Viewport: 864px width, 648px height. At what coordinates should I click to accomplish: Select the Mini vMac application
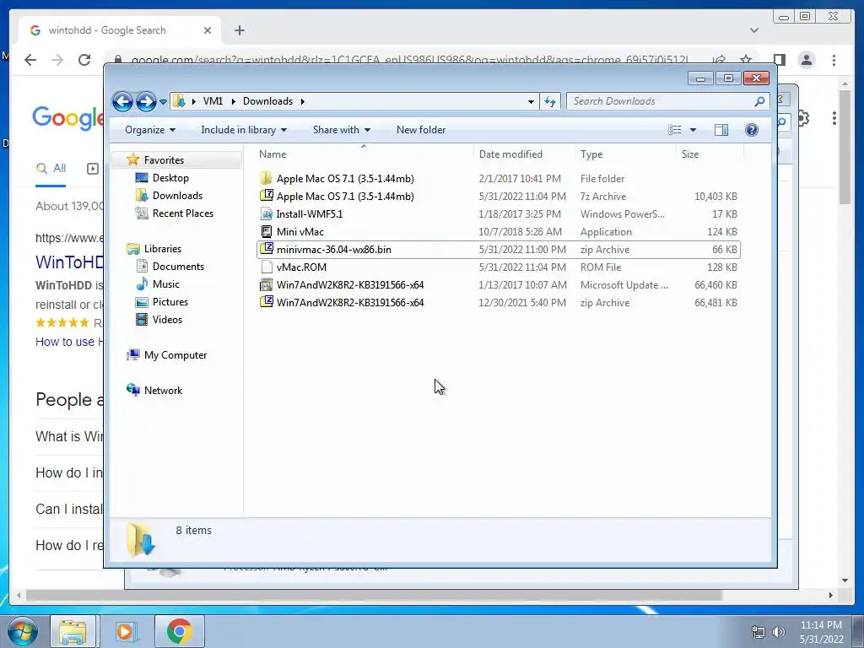pyautogui.click(x=498, y=231)
